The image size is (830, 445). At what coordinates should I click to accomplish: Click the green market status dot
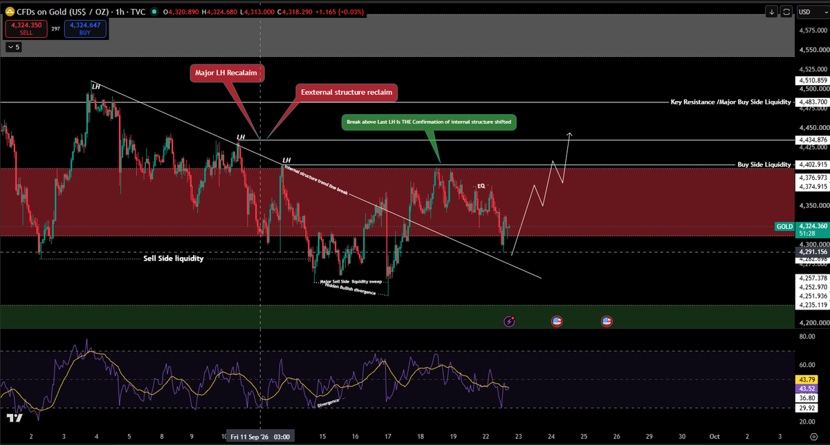[x=154, y=12]
